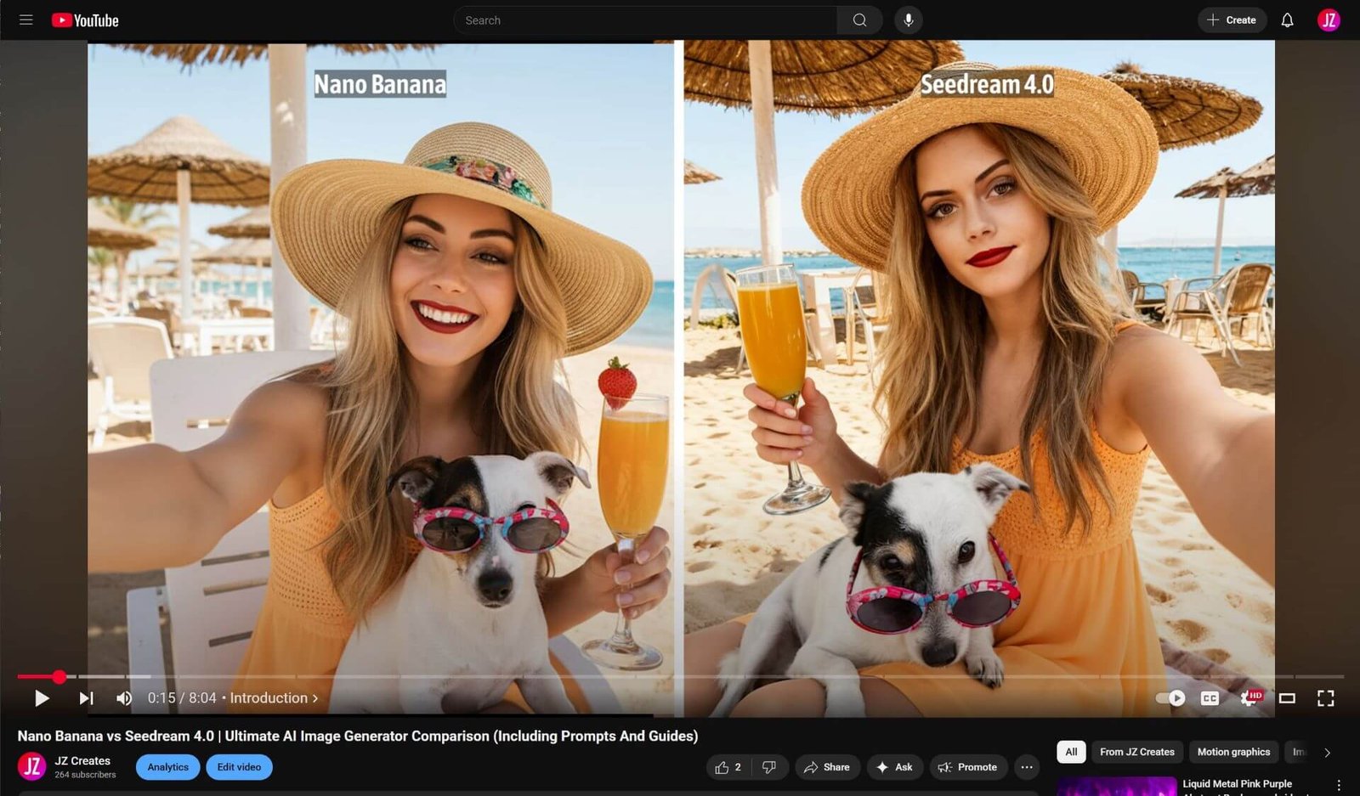This screenshot has width=1360, height=796.
Task: Open channel Analytics
Action: click(167, 767)
